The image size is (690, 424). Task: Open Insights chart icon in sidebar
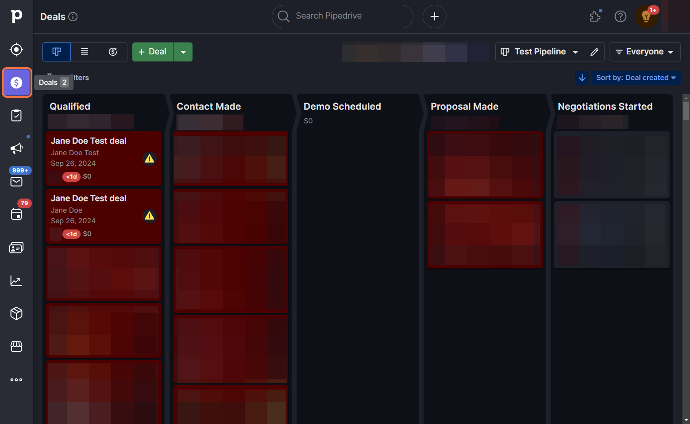tap(16, 281)
